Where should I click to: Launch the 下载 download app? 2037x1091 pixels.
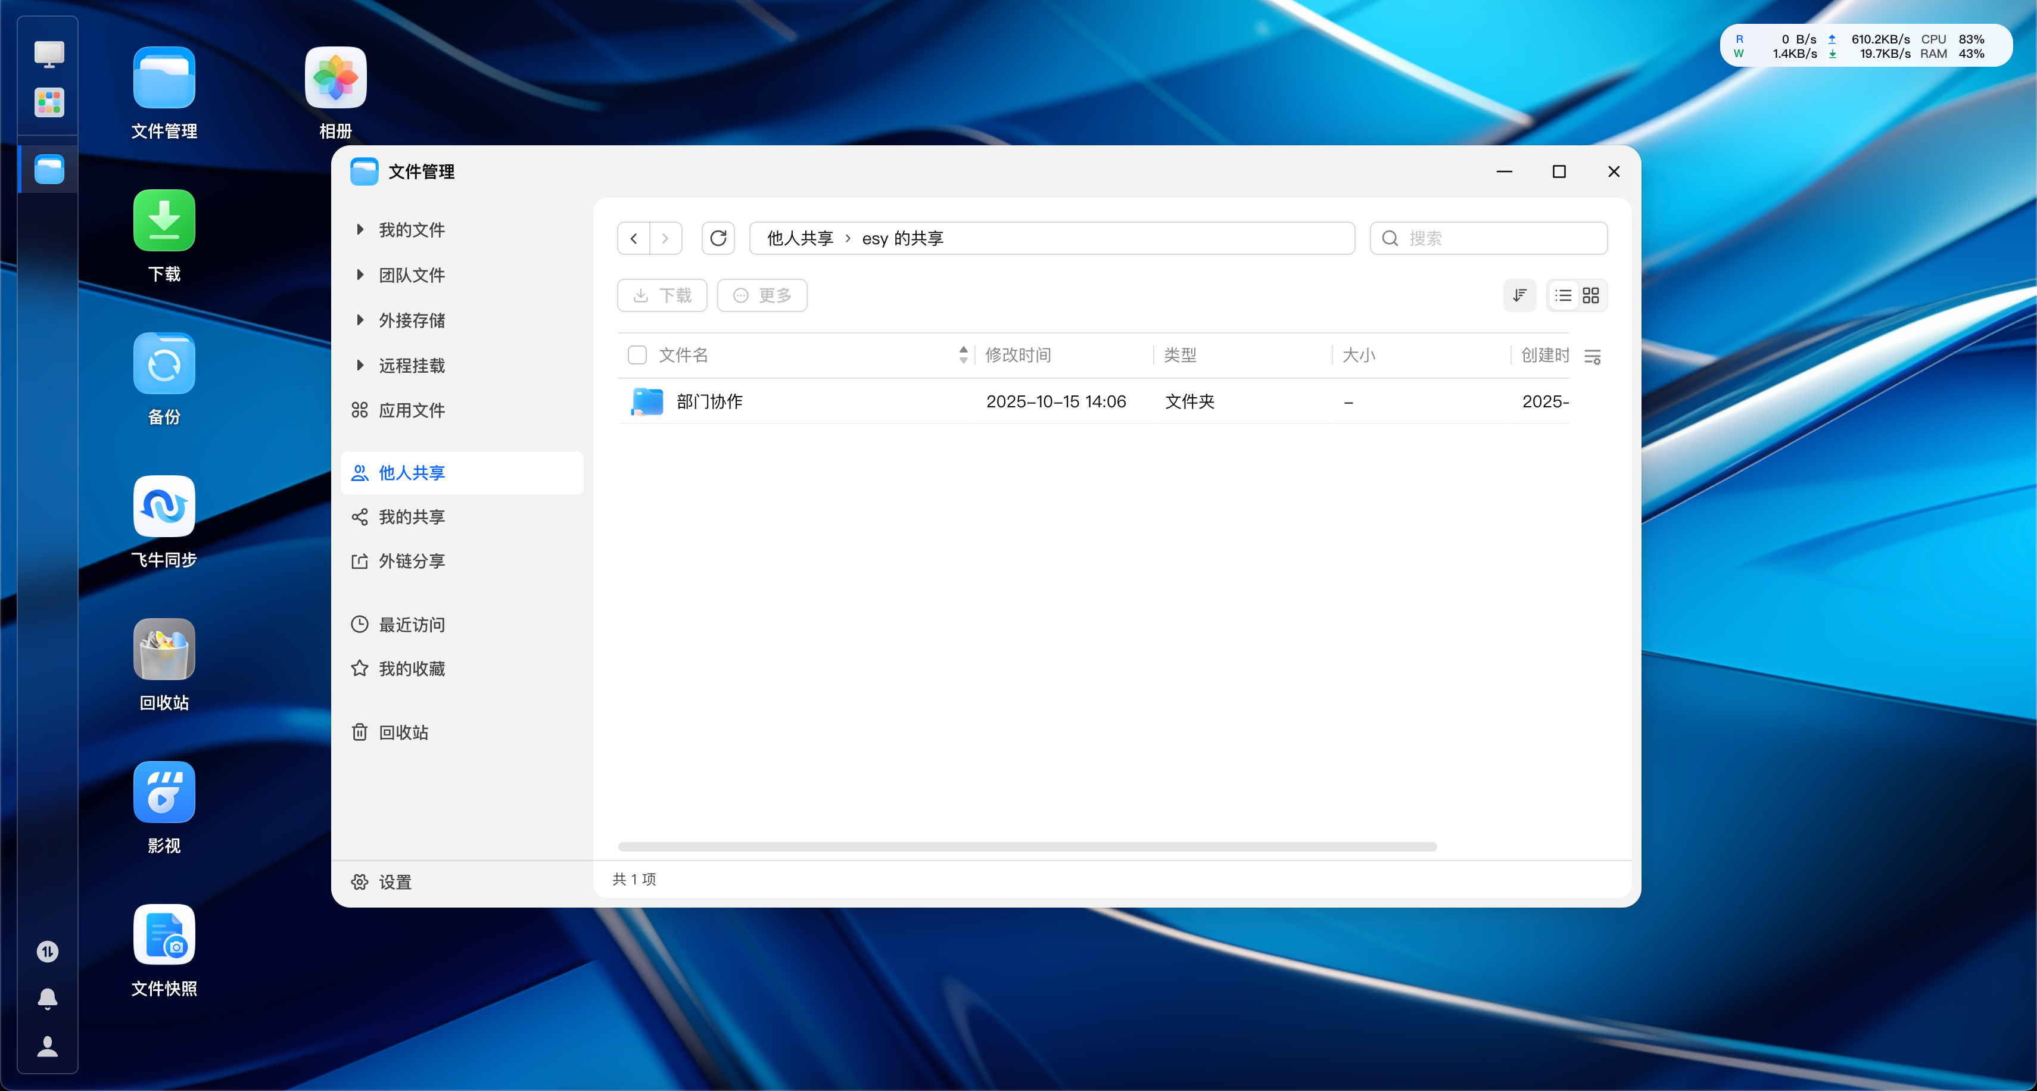coord(164,220)
